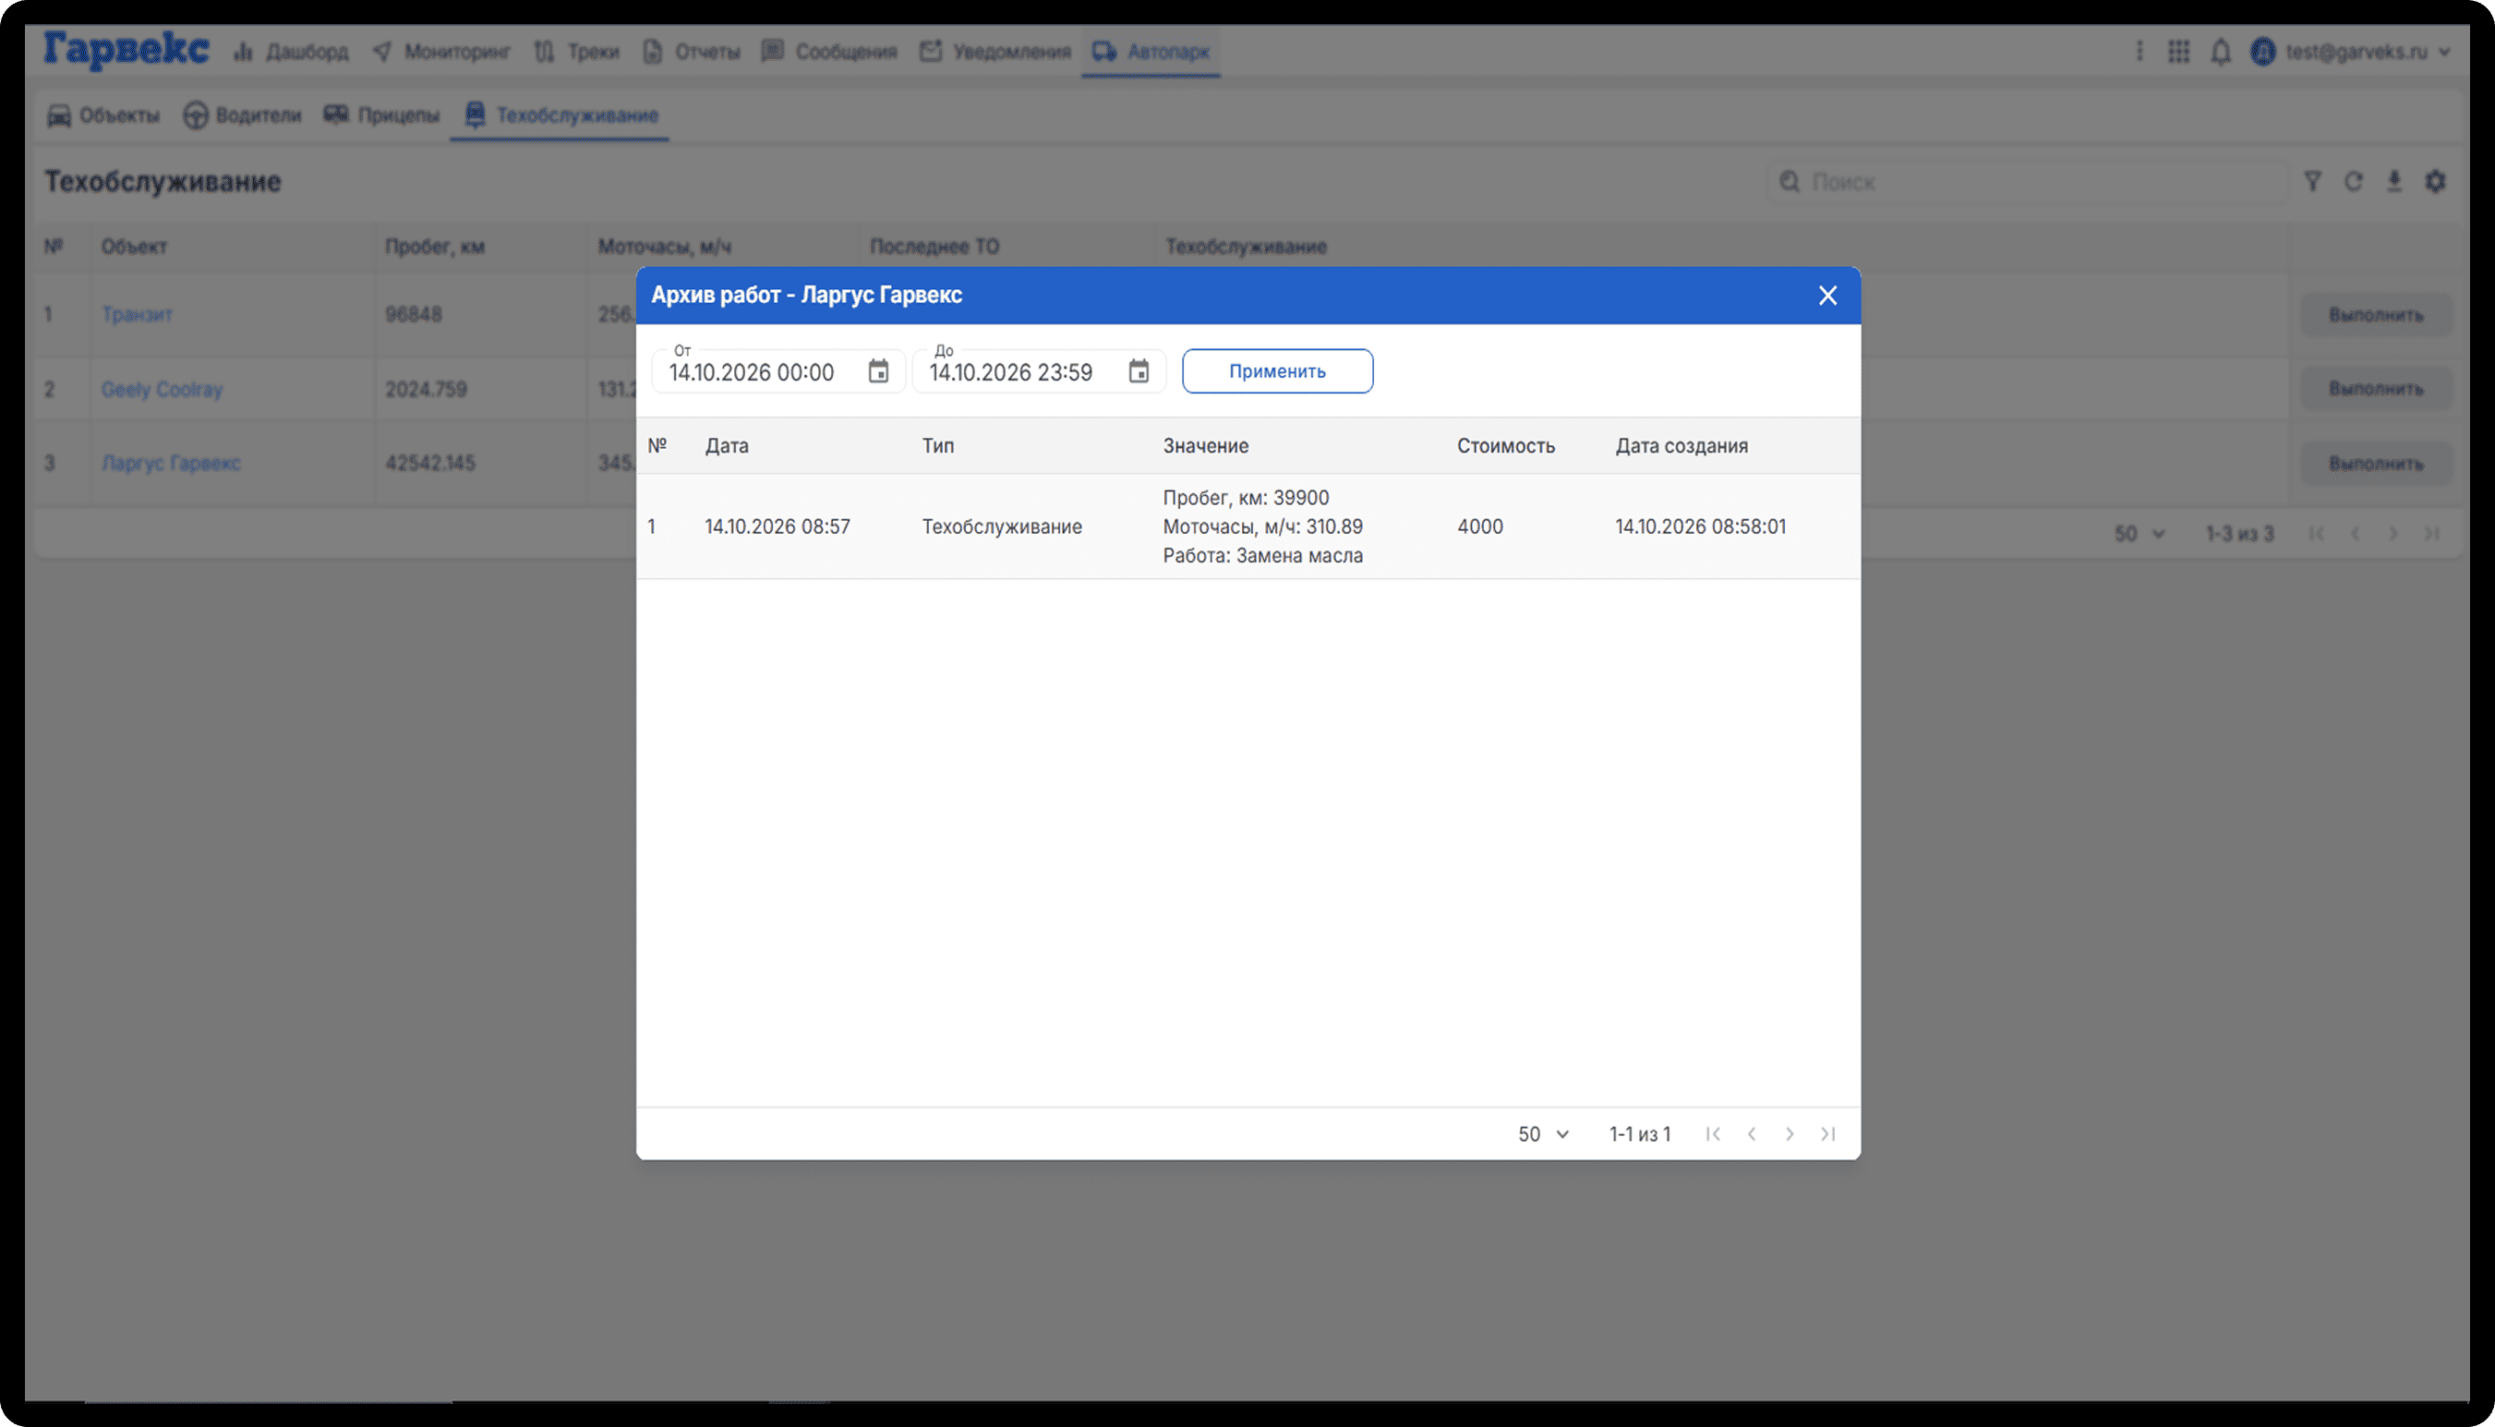Open the Сообщения section
The image size is (2495, 1427).
(x=830, y=52)
